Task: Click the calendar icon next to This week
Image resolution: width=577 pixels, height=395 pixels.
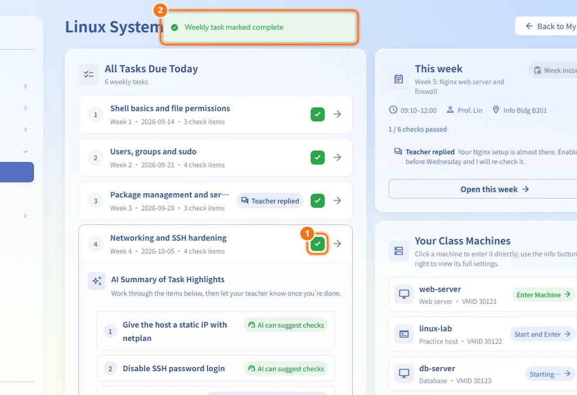Action: (399, 79)
